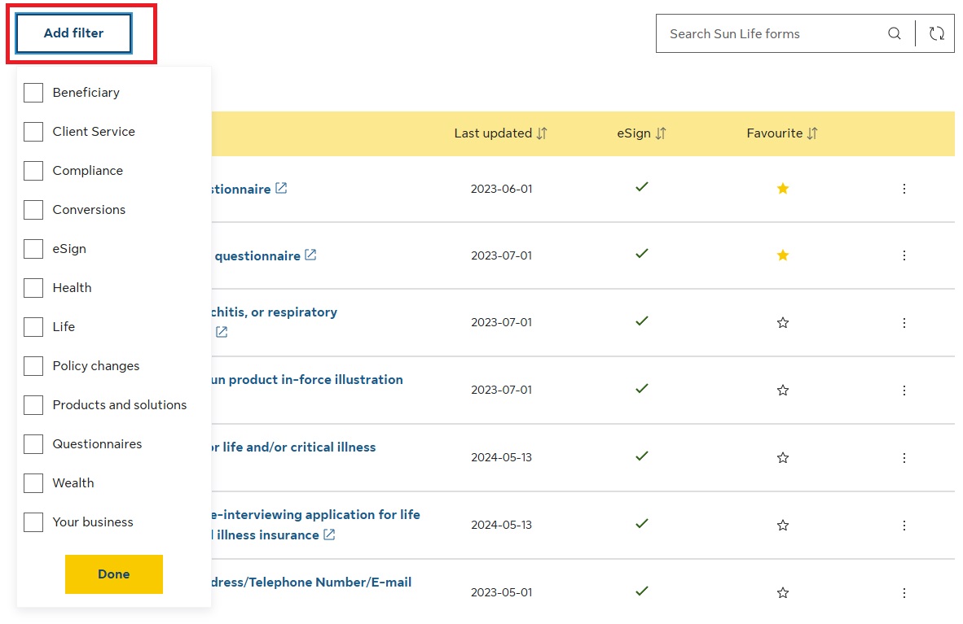Sort by Favourite column arrows
The image size is (963, 624).
(x=812, y=133)
